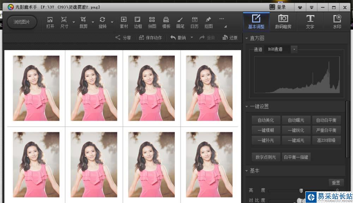This screenshot has height=203, width=353.
Task: Apply 自动美化 auto beautify
Action: pyautogui.click(x=266, y=120)
